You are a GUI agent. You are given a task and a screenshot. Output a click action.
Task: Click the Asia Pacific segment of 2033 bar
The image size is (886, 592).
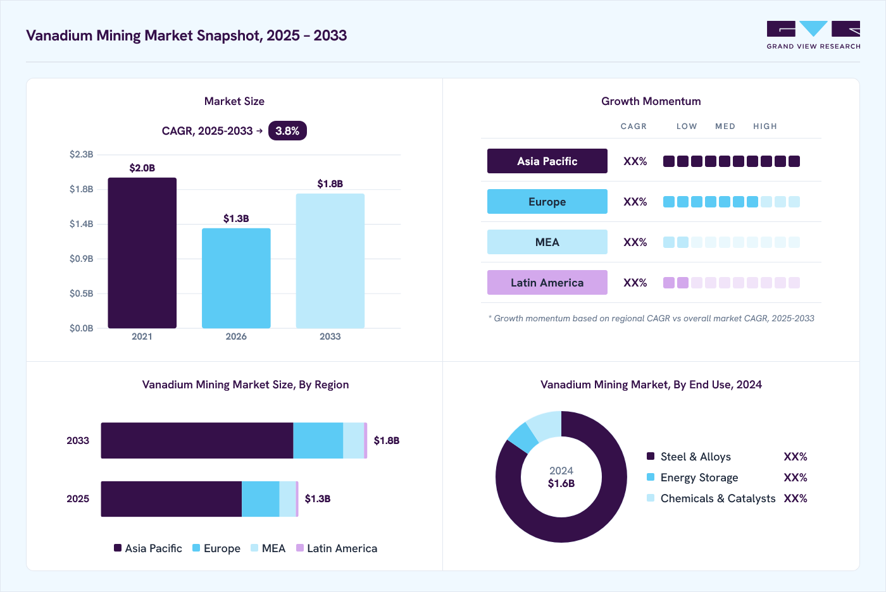click(197, 441)
